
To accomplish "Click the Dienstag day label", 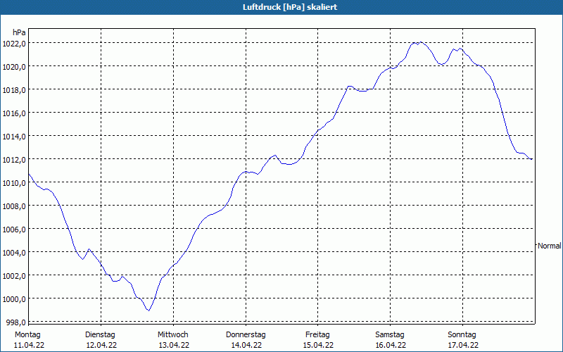I will click(x=100, y=335).
